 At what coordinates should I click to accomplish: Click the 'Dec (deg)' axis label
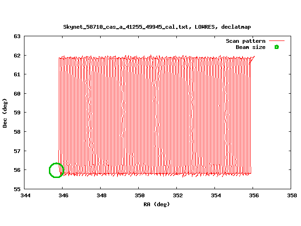5,113
